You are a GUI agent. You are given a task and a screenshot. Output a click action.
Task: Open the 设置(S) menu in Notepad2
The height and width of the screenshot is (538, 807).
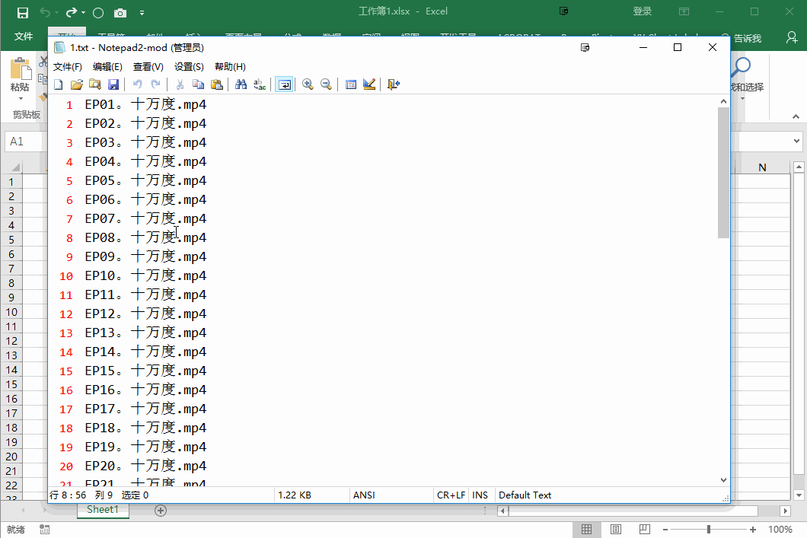[x=188, y=66]
